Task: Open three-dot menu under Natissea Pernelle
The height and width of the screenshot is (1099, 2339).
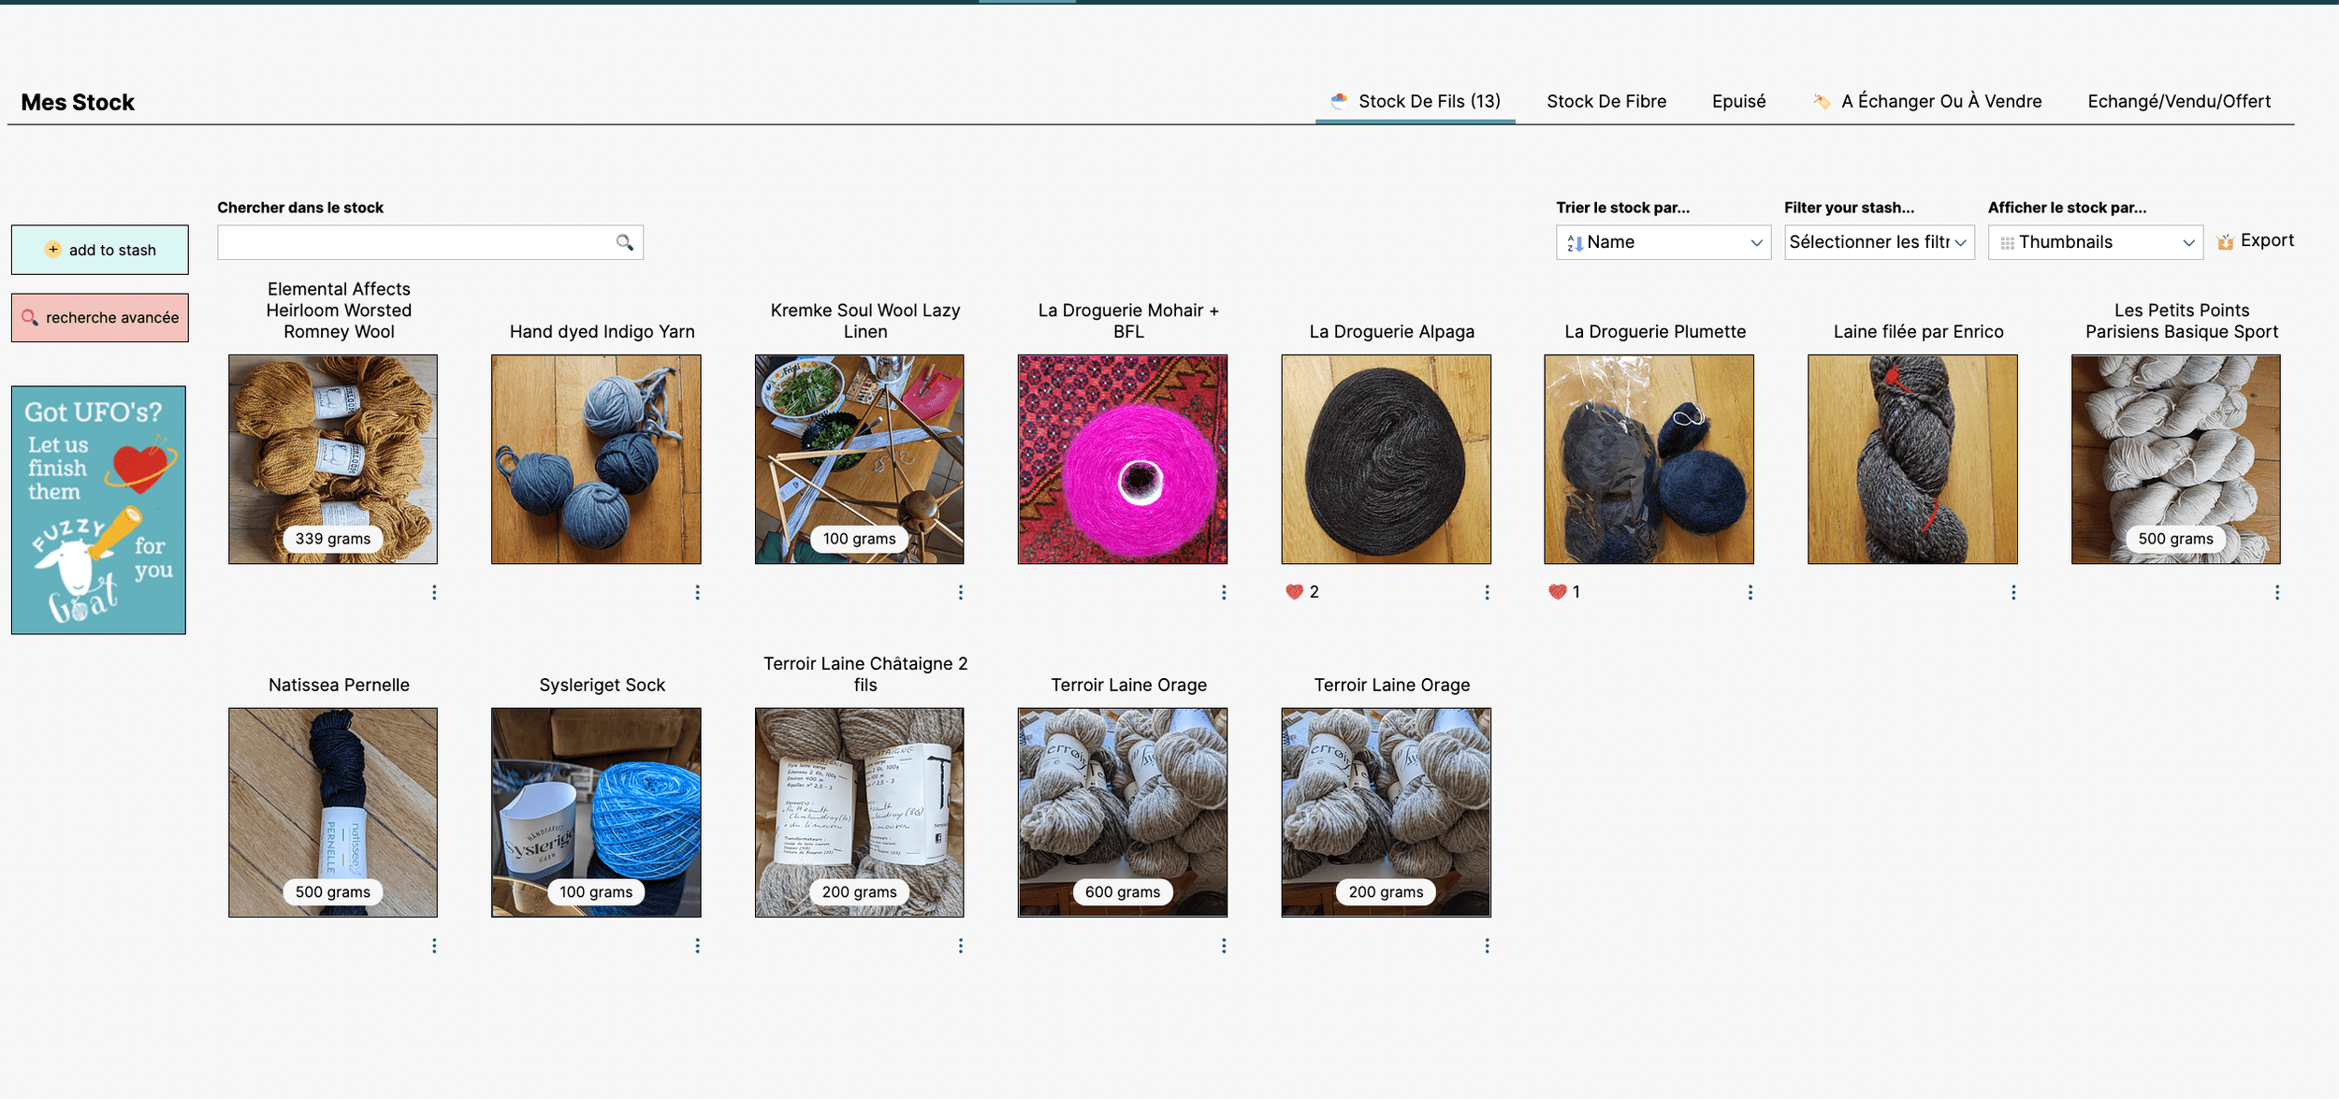Action: click(x=434, y=946)
